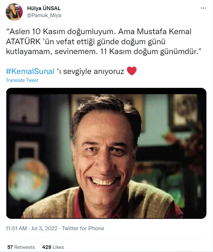Viewport: 213px width, 252px height.
Task: Click Hülya ÜNSAL's profile avatar
Action: point(14,12)
